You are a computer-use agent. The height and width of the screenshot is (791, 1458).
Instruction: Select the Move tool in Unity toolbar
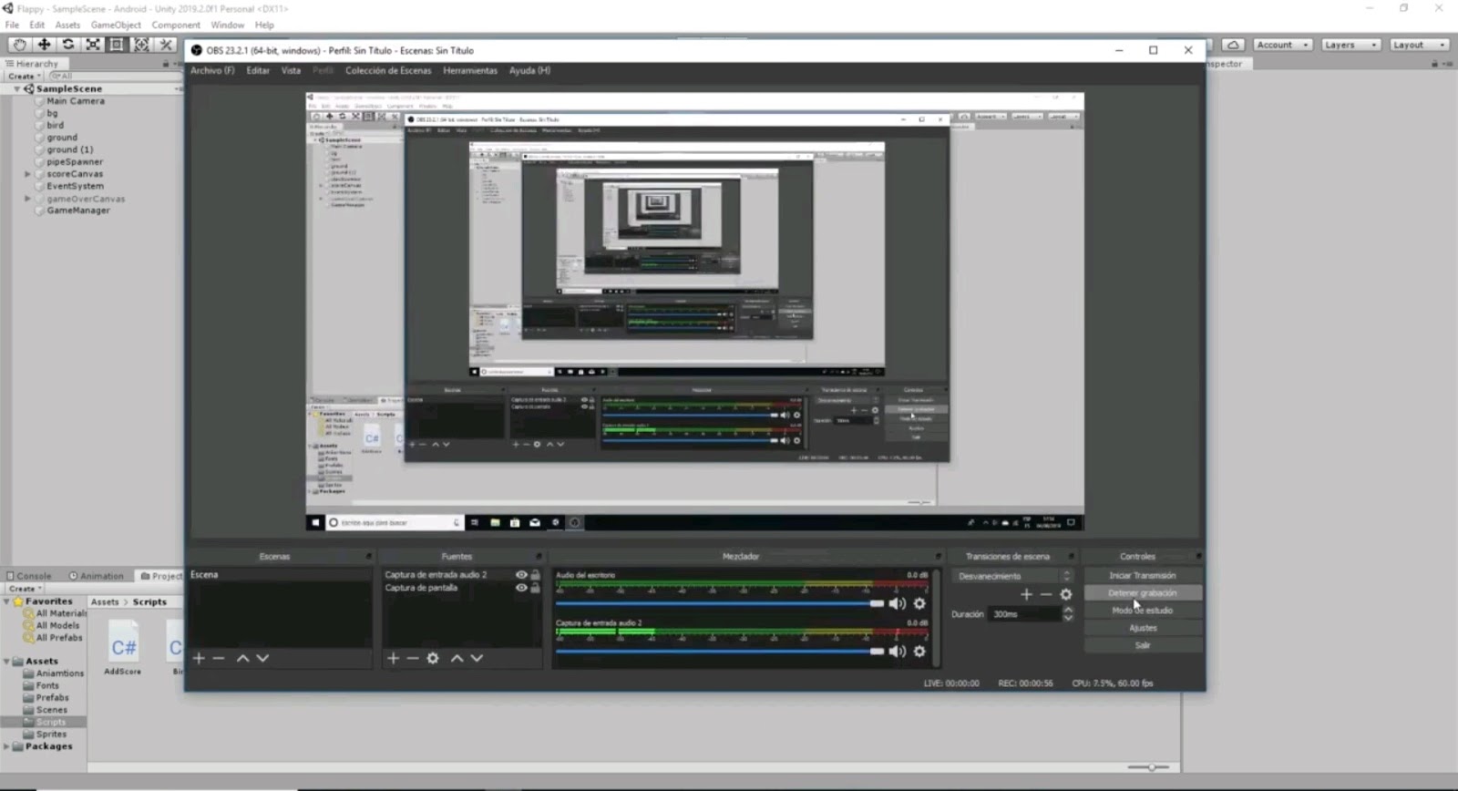point(44,45)
